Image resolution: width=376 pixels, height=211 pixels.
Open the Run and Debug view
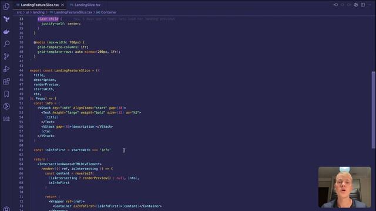[6, 69]
